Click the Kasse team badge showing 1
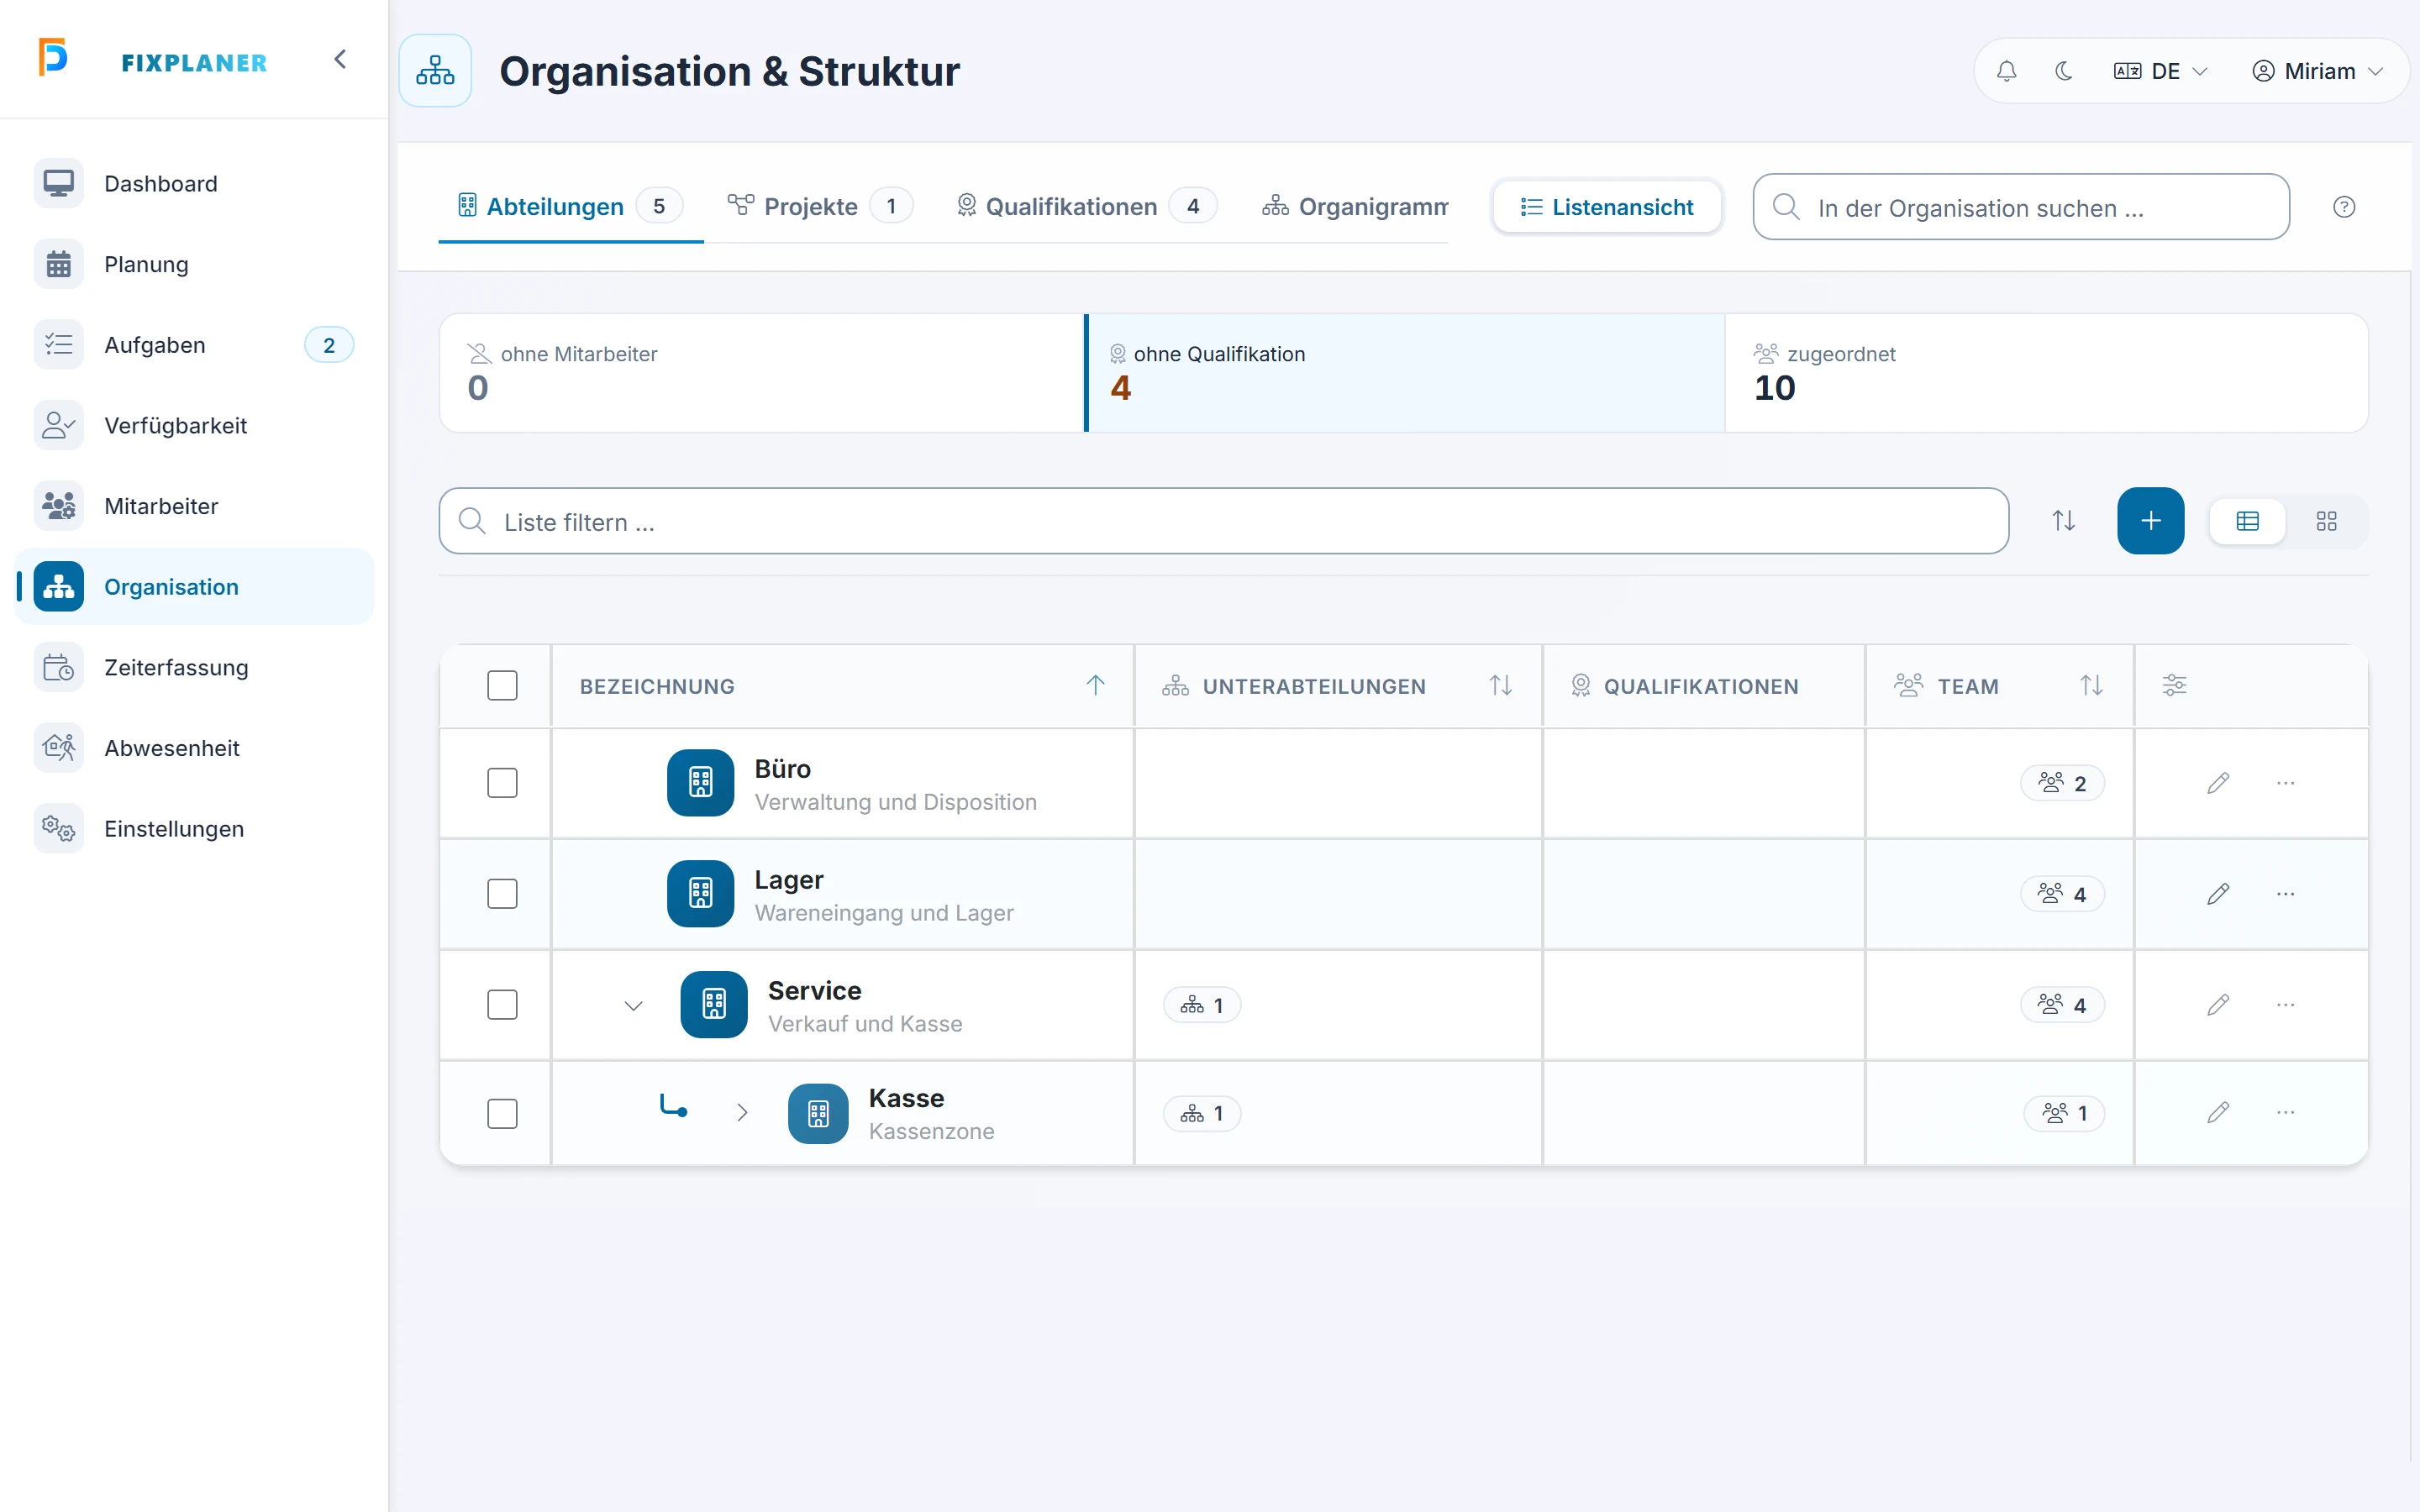Viewport: 2420px width, 1512px height. click(x=2064, y=1113)
